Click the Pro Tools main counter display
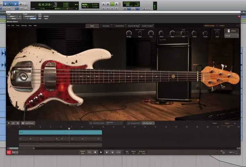This screenshot has width=246, height=167. (x=45, y=4)
